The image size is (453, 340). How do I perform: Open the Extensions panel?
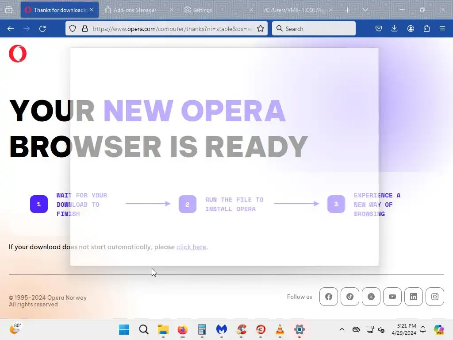pos(426,28)
